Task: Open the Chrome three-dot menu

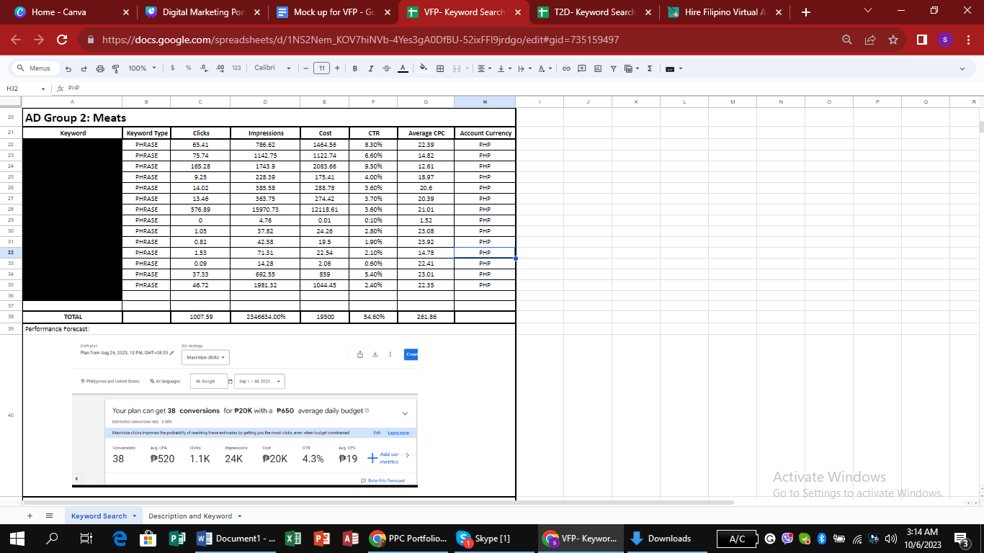Action: (x=967, y=40)
